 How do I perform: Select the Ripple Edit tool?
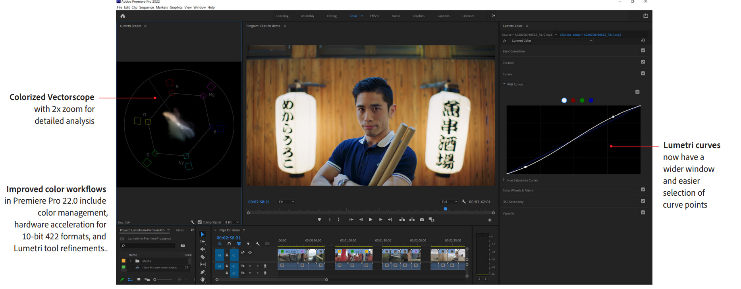(x=203, y=249)
